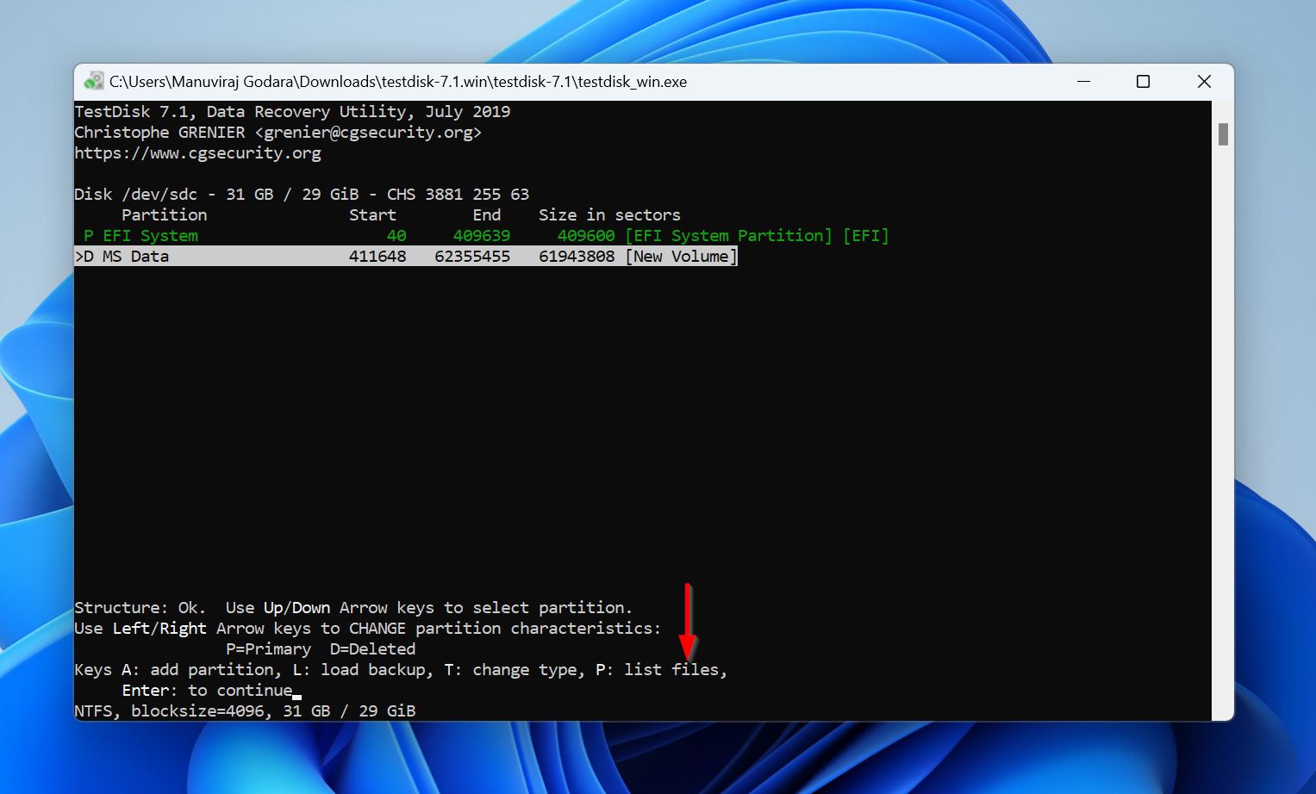Click the 'Size in sectors' column header
Viewport: 1316px width, 794px height.
point(609,215)
